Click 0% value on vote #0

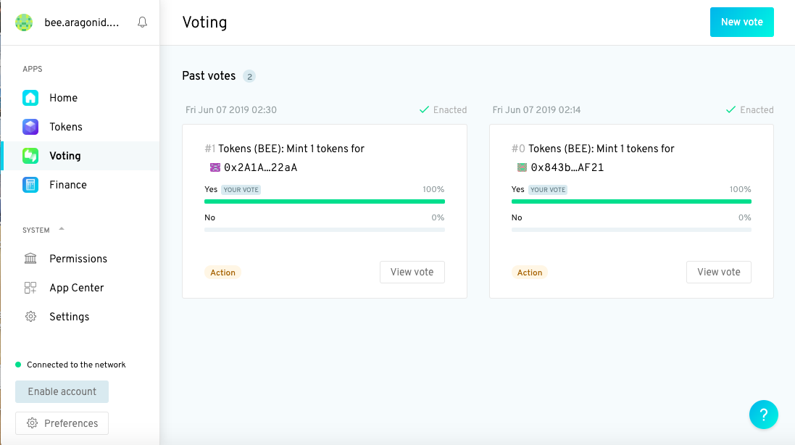tap(744, 217)
